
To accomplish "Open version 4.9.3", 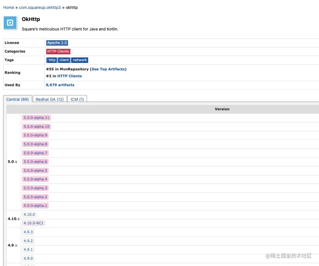I will [x=28, y=232].
